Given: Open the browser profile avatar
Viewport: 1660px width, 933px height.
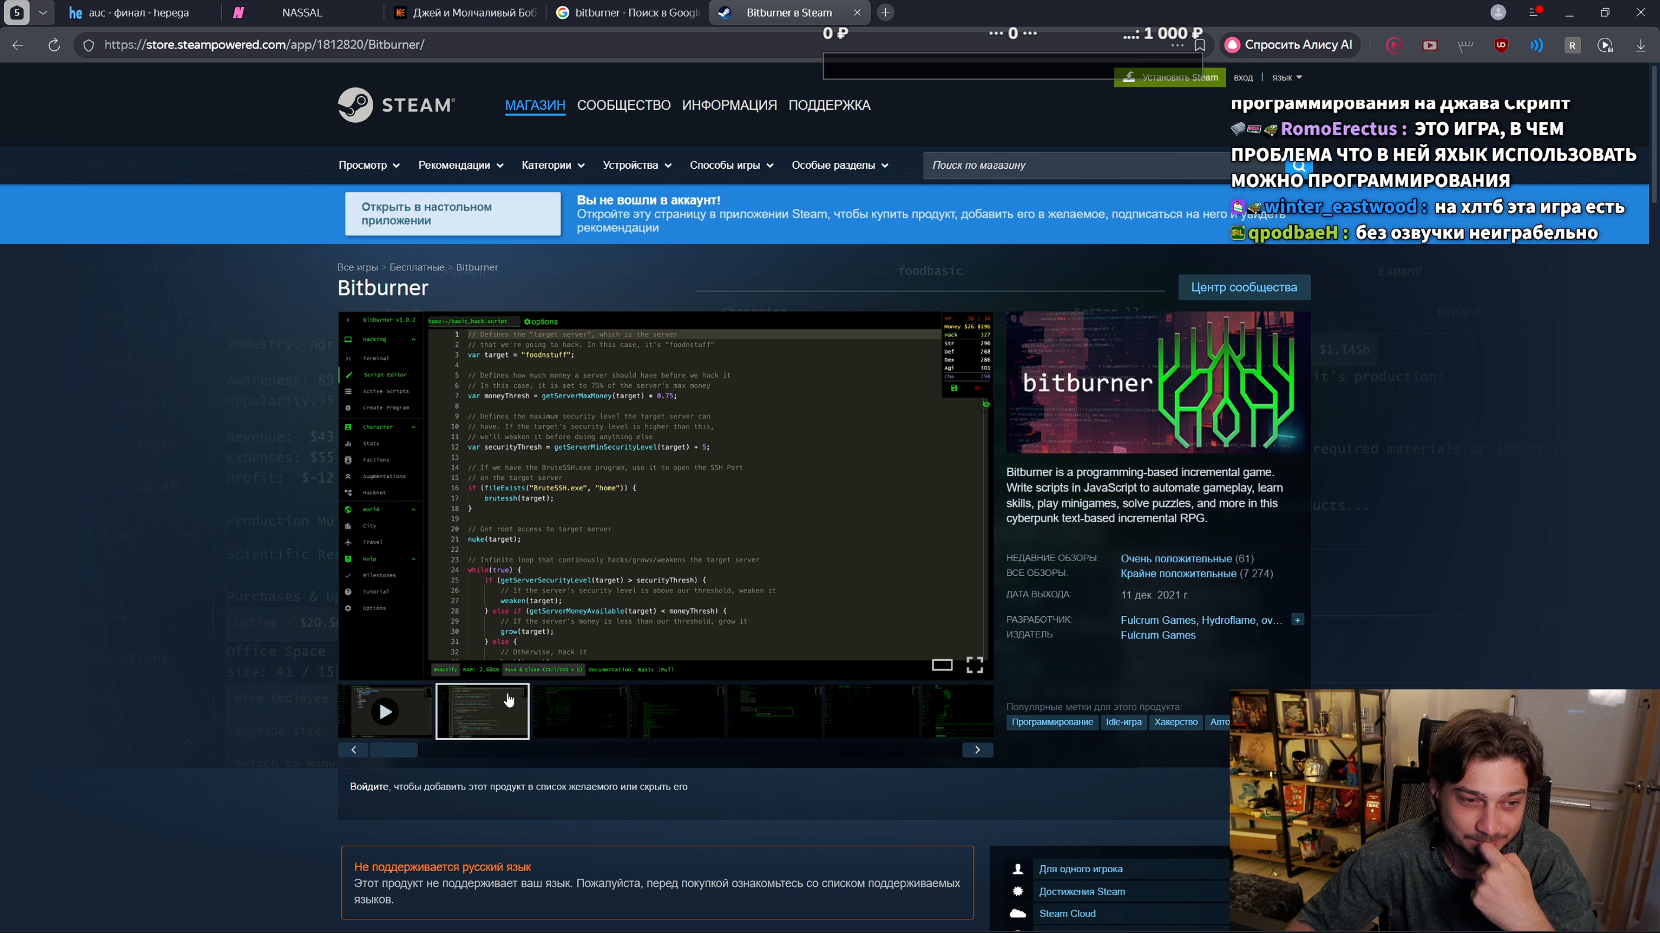Looking at the screenshot, I should tap(1498, 12).
